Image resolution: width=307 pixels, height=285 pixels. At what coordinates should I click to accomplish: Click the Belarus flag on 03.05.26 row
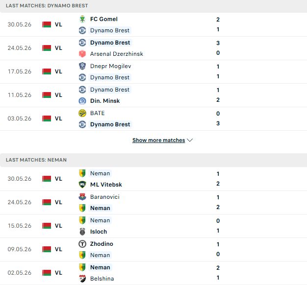tap(47, 119)
